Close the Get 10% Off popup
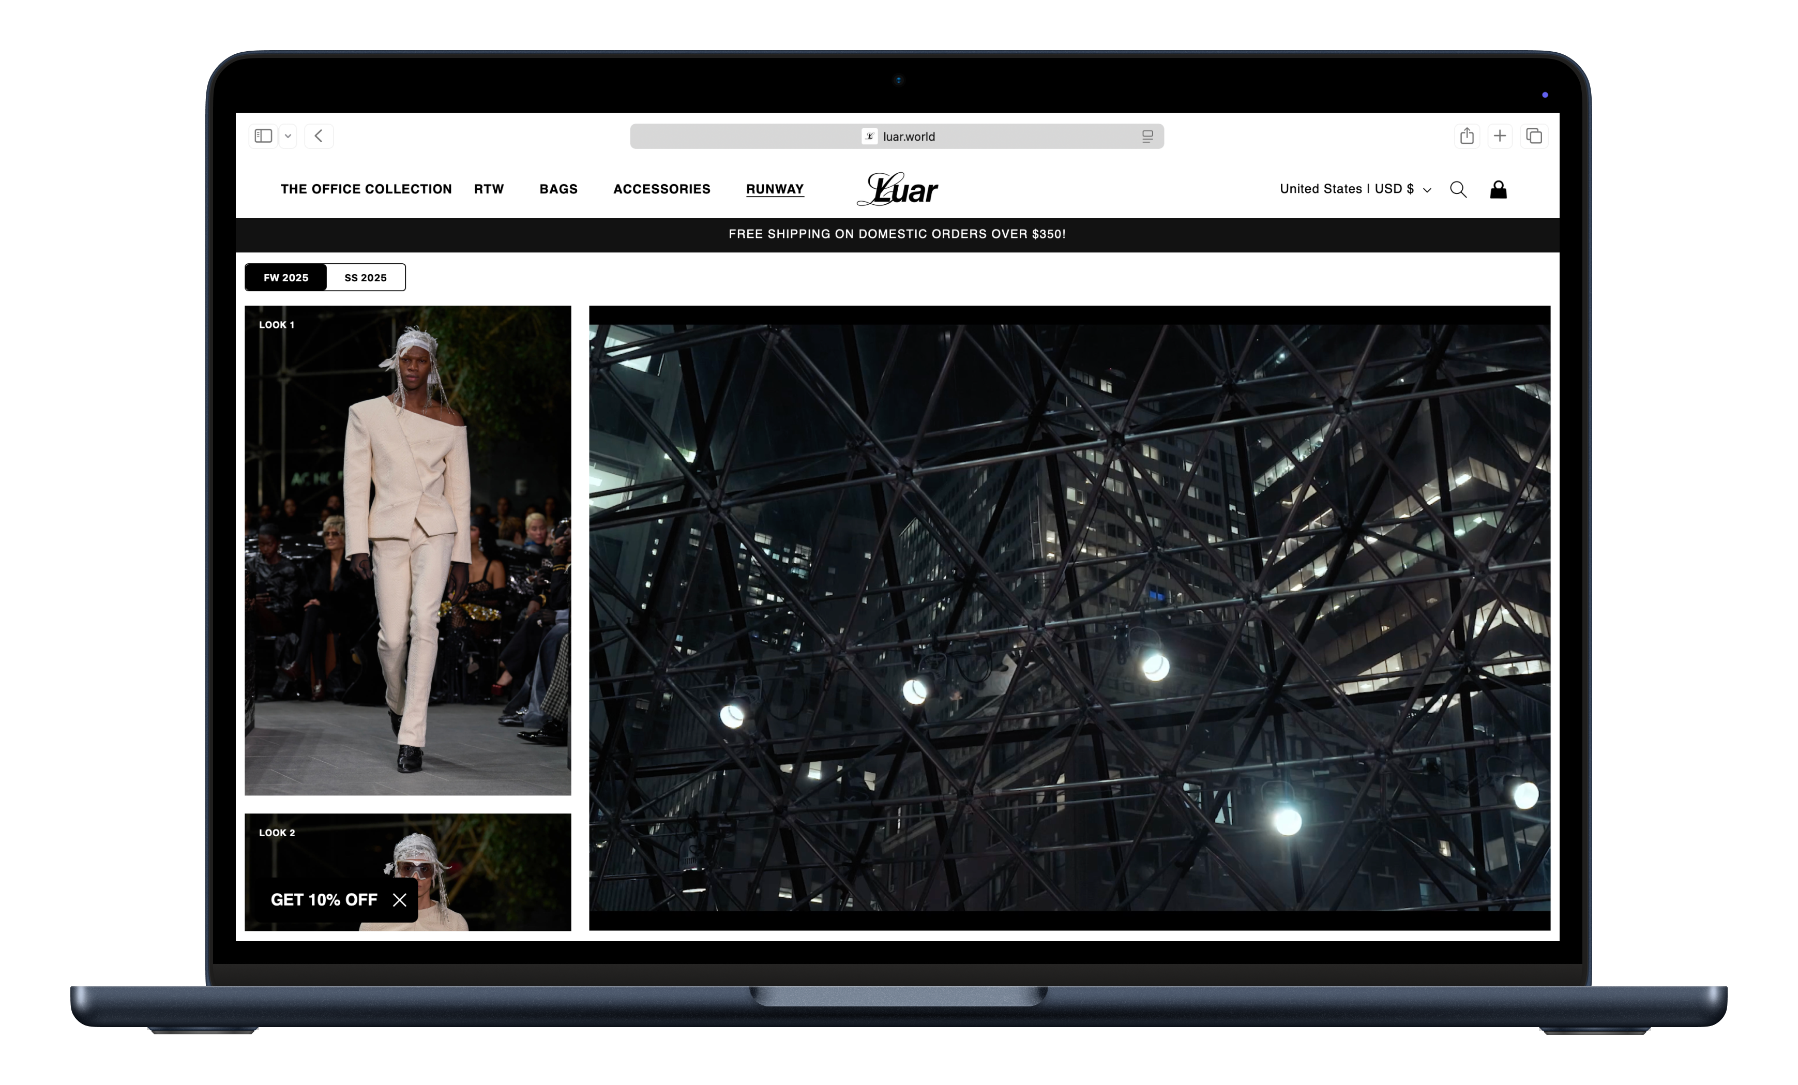 point(399,900)
